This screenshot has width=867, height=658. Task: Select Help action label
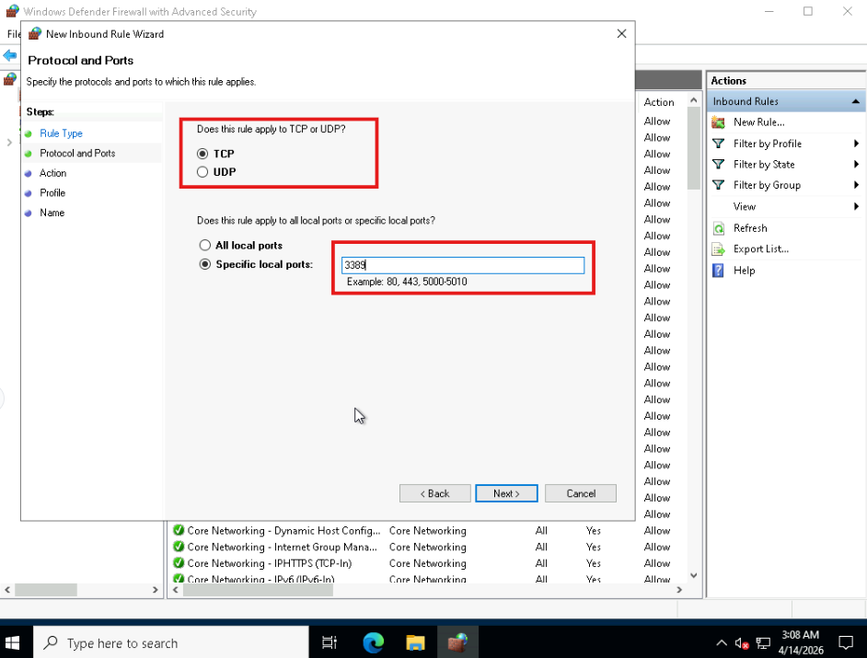[x=744, y=271]
